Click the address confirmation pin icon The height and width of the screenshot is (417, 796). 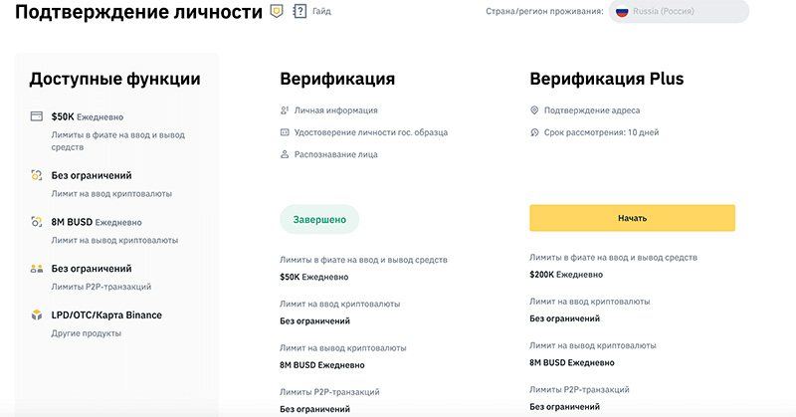(x=534, y=110)
